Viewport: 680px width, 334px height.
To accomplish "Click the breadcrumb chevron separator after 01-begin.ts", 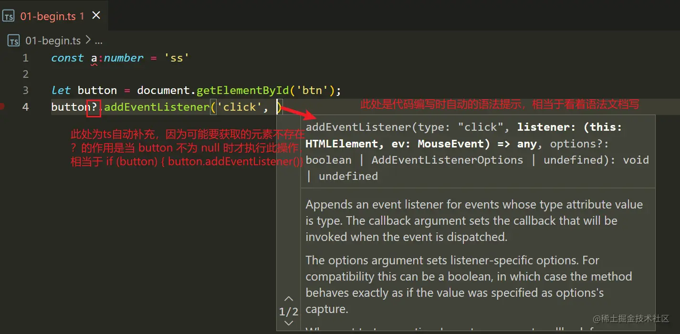I will tap(88, 41).
